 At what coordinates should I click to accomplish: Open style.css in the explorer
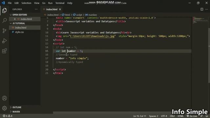19,32
